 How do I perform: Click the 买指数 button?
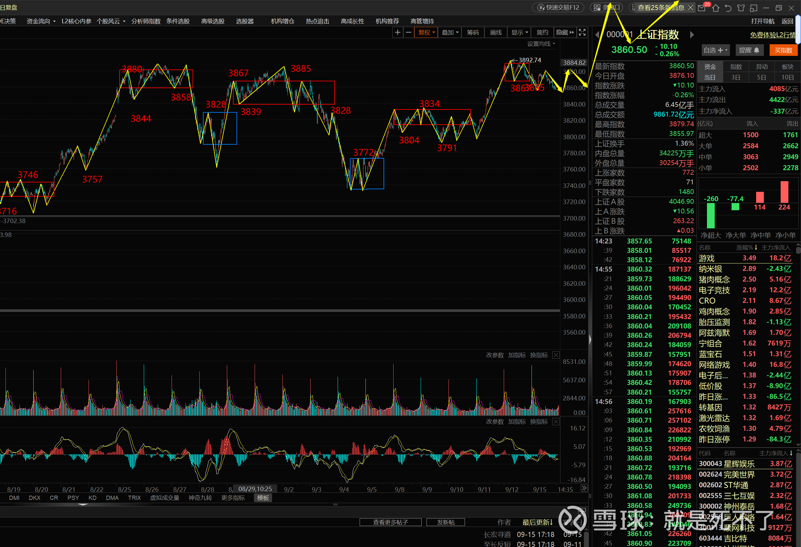click(783, 50)
